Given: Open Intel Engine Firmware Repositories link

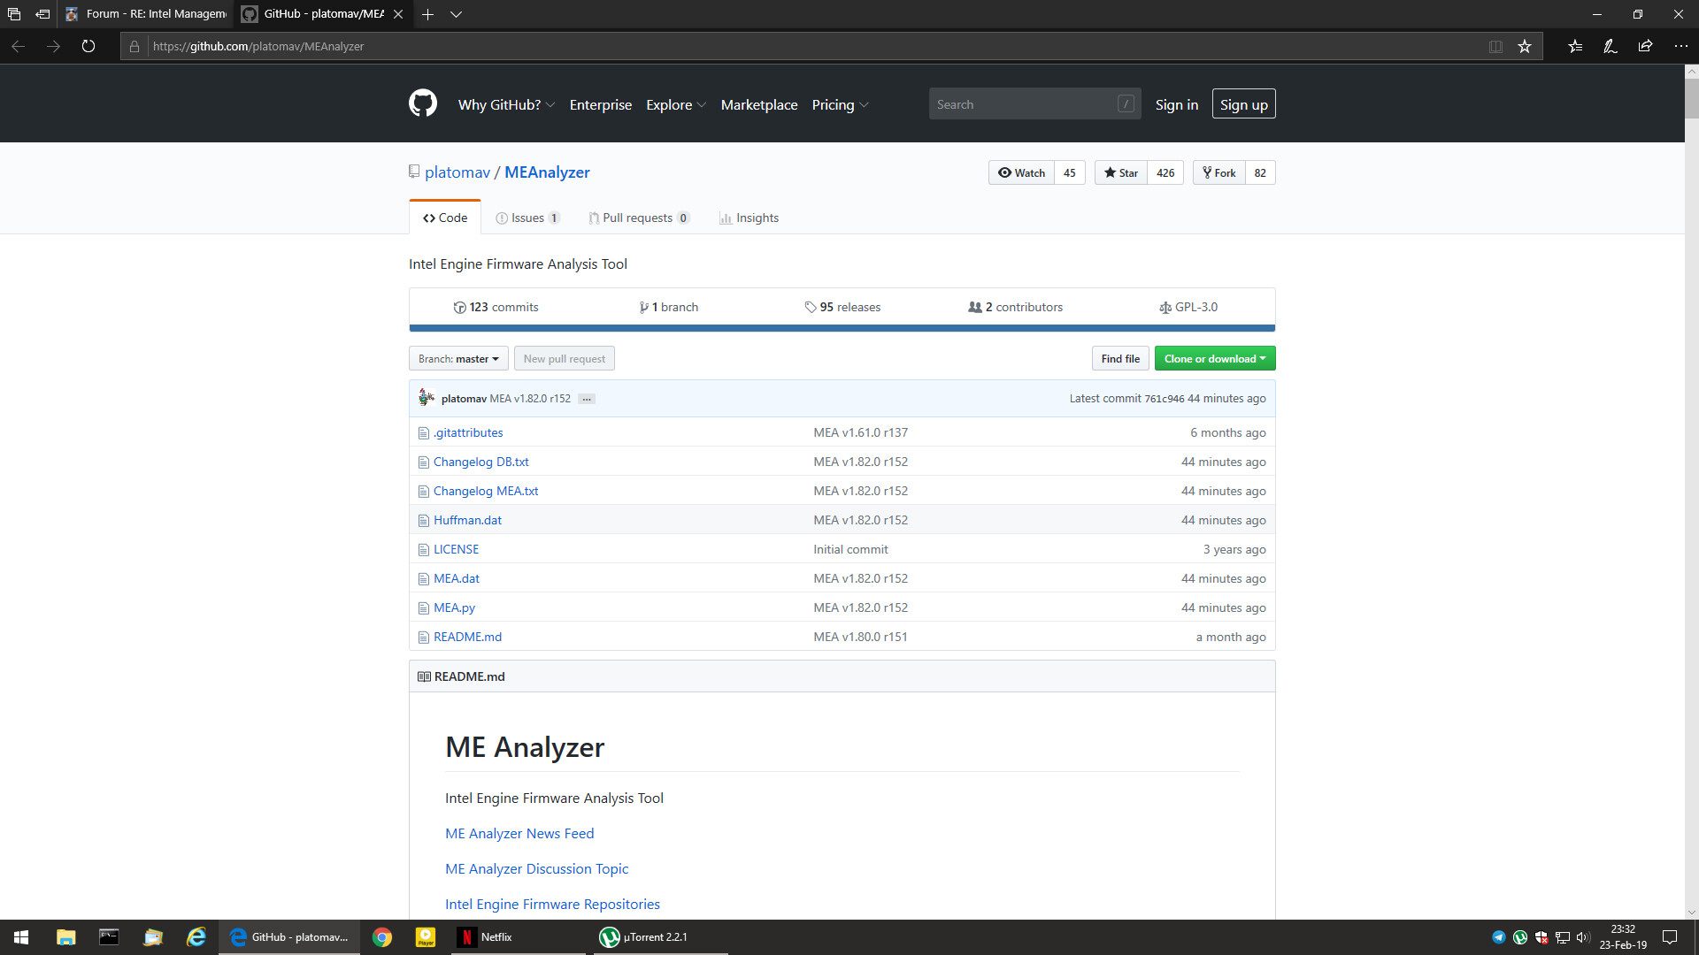Looking at the screenshot, I should click(552, 904).
